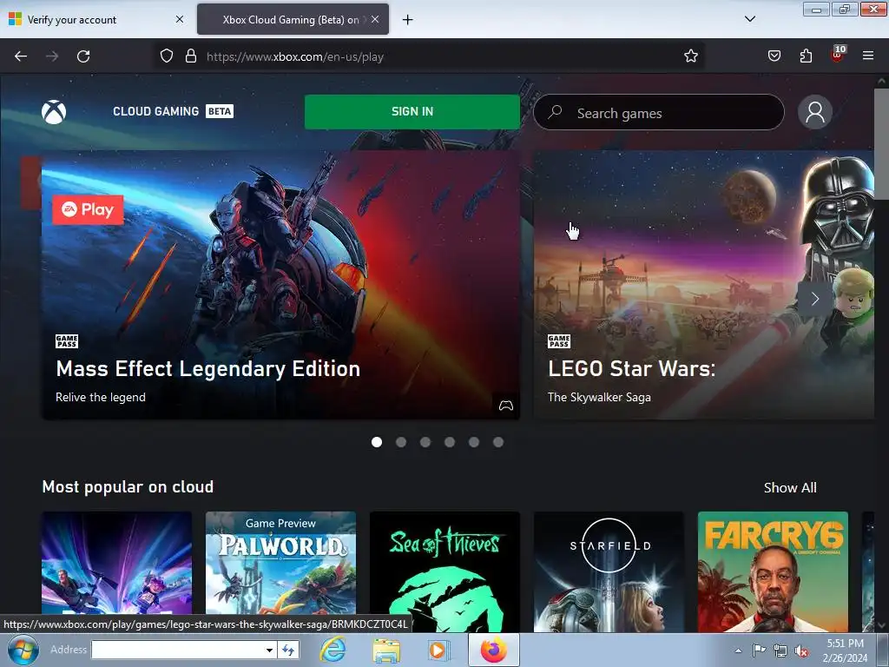889x667 pixels.
Task: Click the padlock site info icon
Action: click(x=191, y=56)
